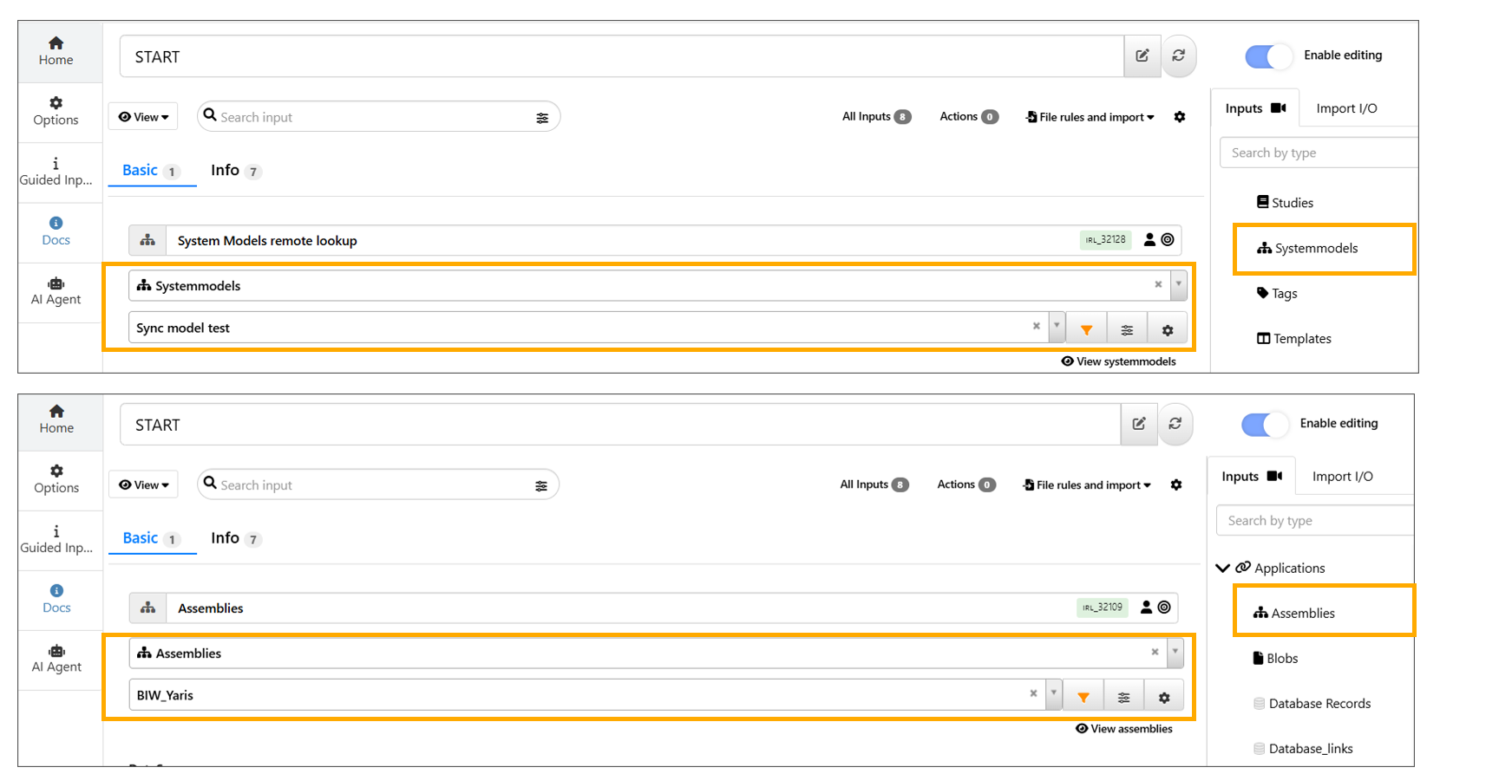Switch to Import I/O tab above Applications list
The height and width of the screenshot is (774, 1512).
[x=1342, y=477]
